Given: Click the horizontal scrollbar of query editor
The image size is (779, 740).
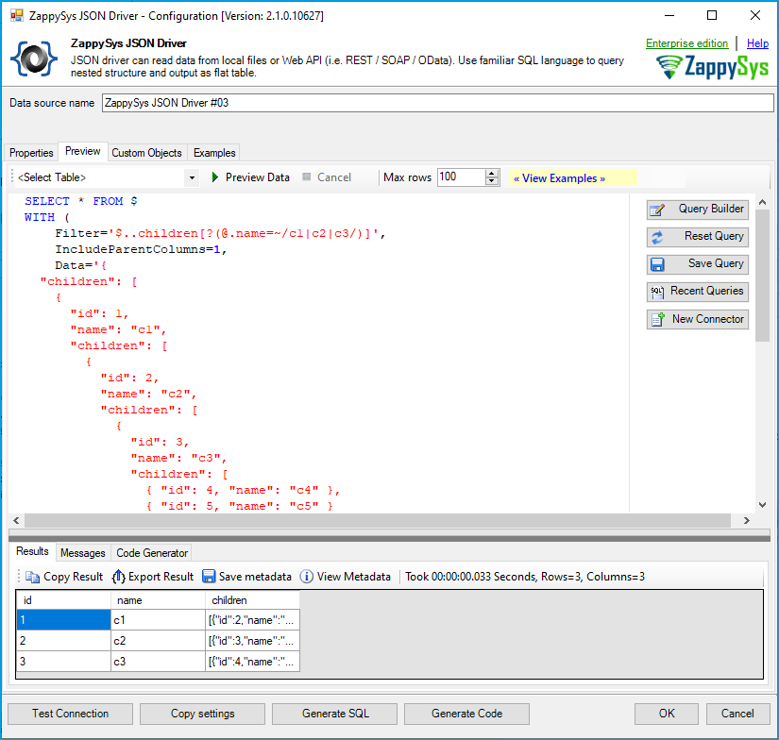Looking at the screenshot, I should [x=378, y=521].
